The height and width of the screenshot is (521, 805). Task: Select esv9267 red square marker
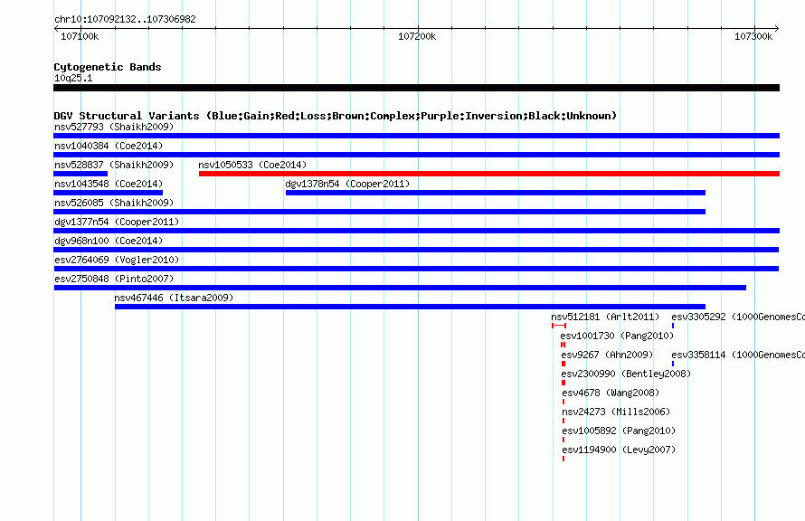pos(563,364)
